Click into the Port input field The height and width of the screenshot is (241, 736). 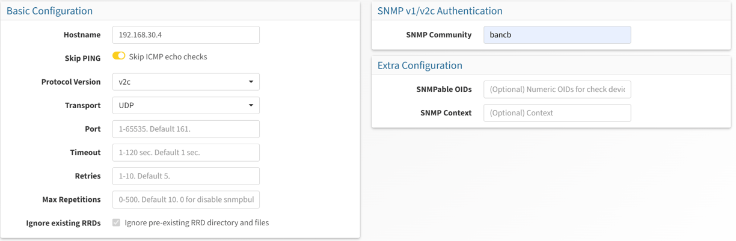tap(186, 129)
